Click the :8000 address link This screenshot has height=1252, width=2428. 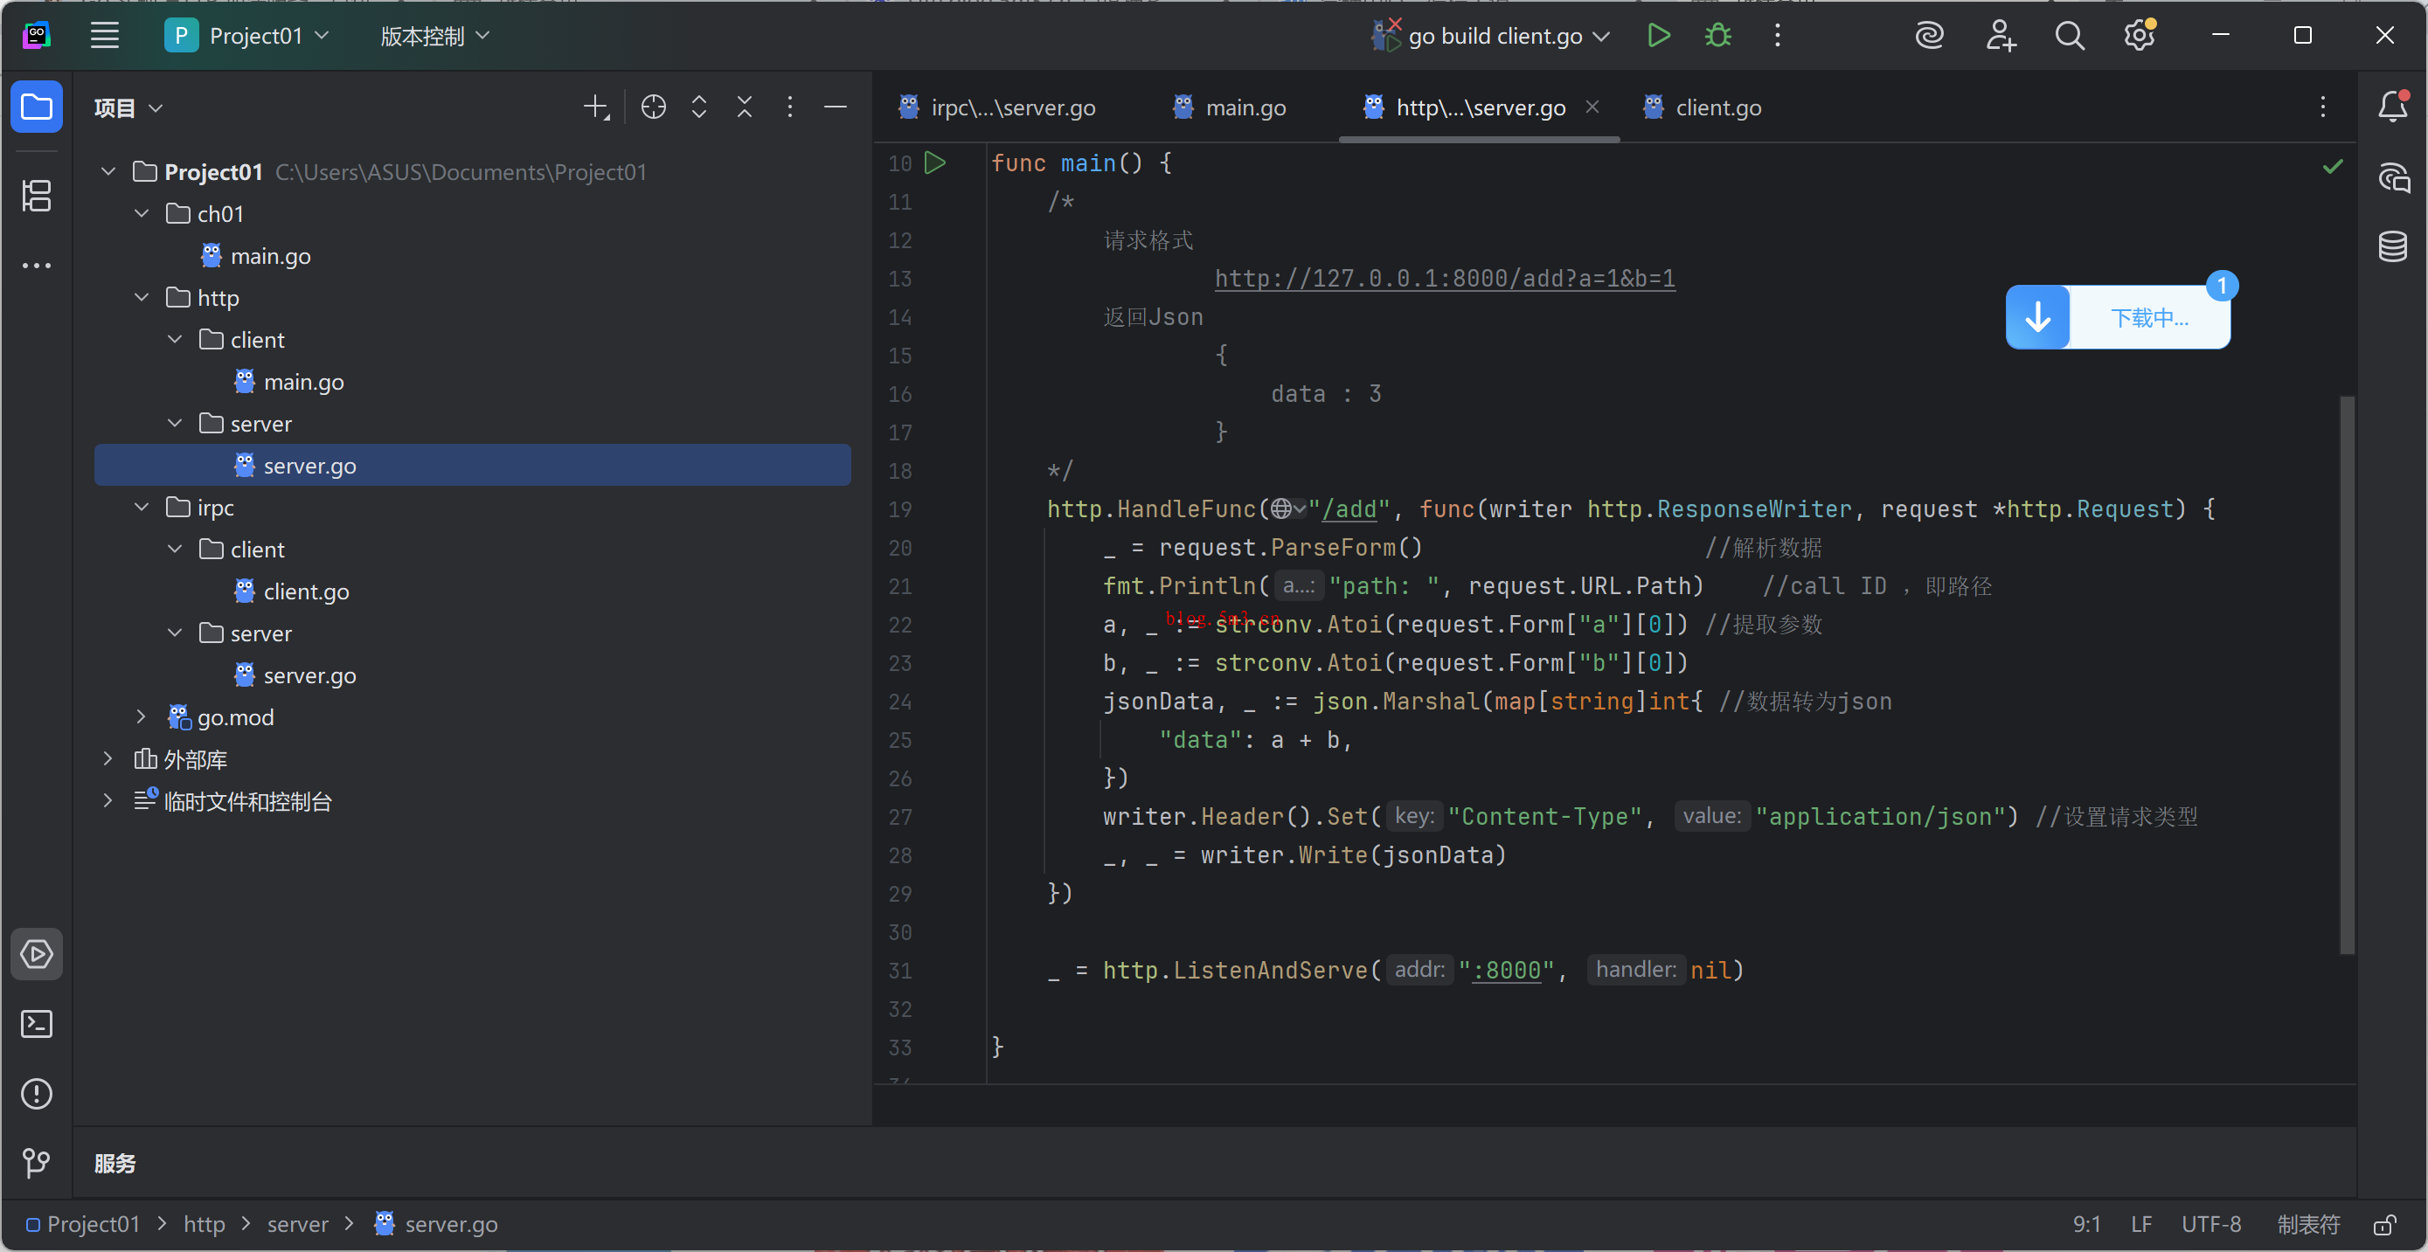[x=1507, y=971]
